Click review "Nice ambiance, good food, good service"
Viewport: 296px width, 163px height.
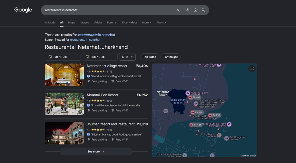(x=117, y=135)
